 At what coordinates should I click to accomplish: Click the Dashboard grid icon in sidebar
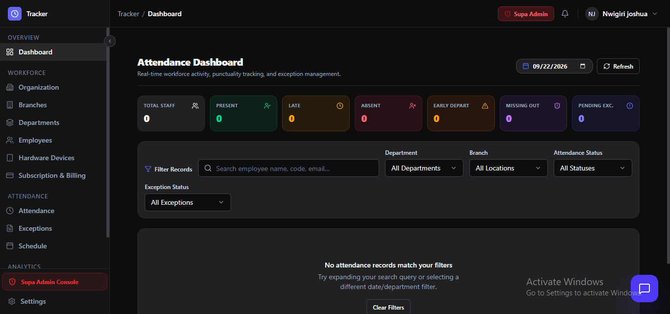click(x=10, y=52)
